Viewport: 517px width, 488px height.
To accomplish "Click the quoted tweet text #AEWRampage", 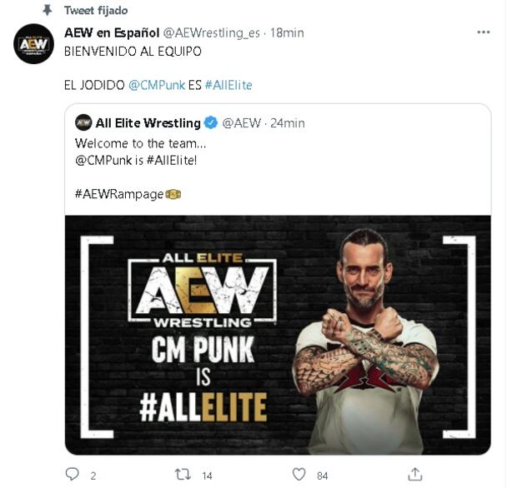I will click(119, 194).
